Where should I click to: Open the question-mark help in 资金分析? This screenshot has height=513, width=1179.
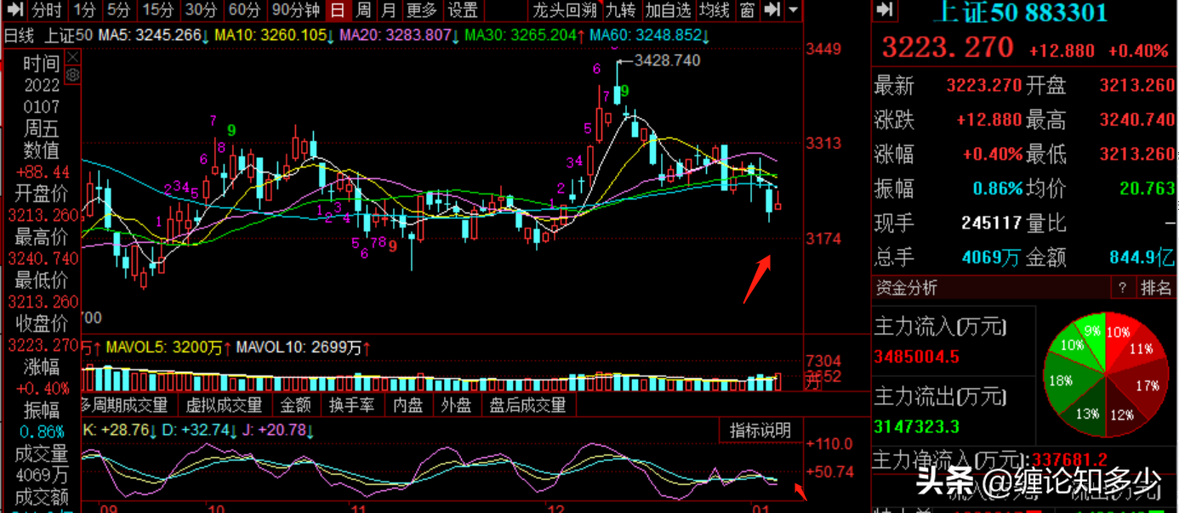tap(1123, 288)
